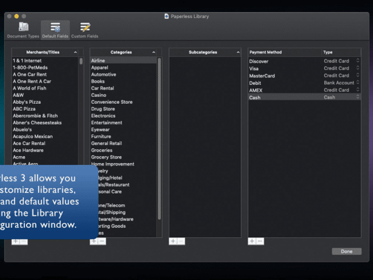Change type stepper for Visa

pos(357,68)
